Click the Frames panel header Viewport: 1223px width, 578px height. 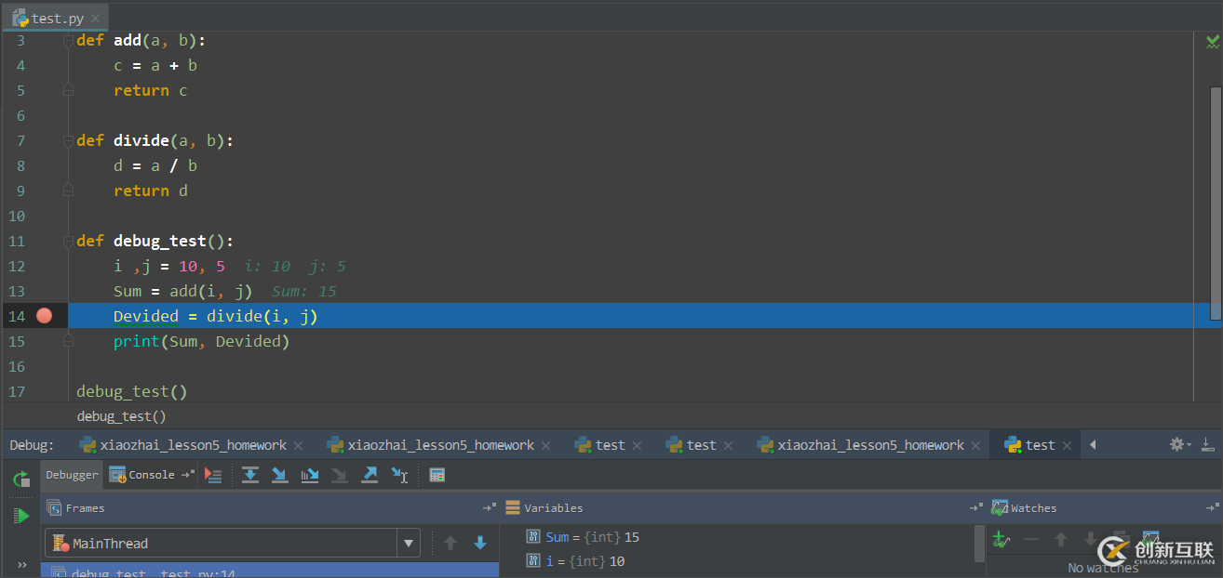270,508
